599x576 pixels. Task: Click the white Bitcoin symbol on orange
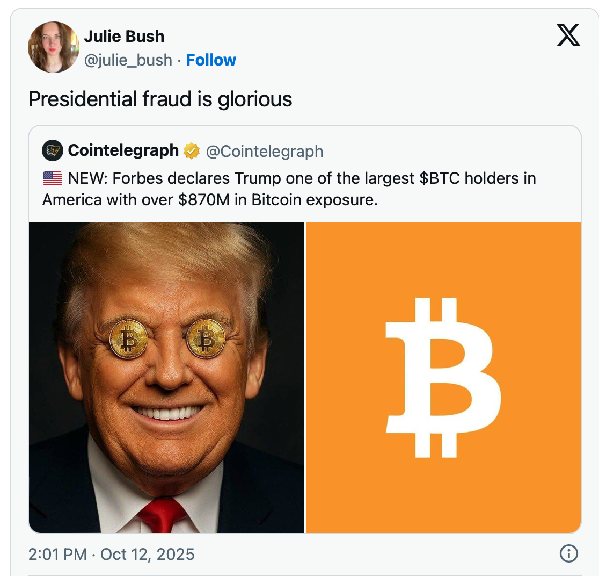[x=443, y=377]
